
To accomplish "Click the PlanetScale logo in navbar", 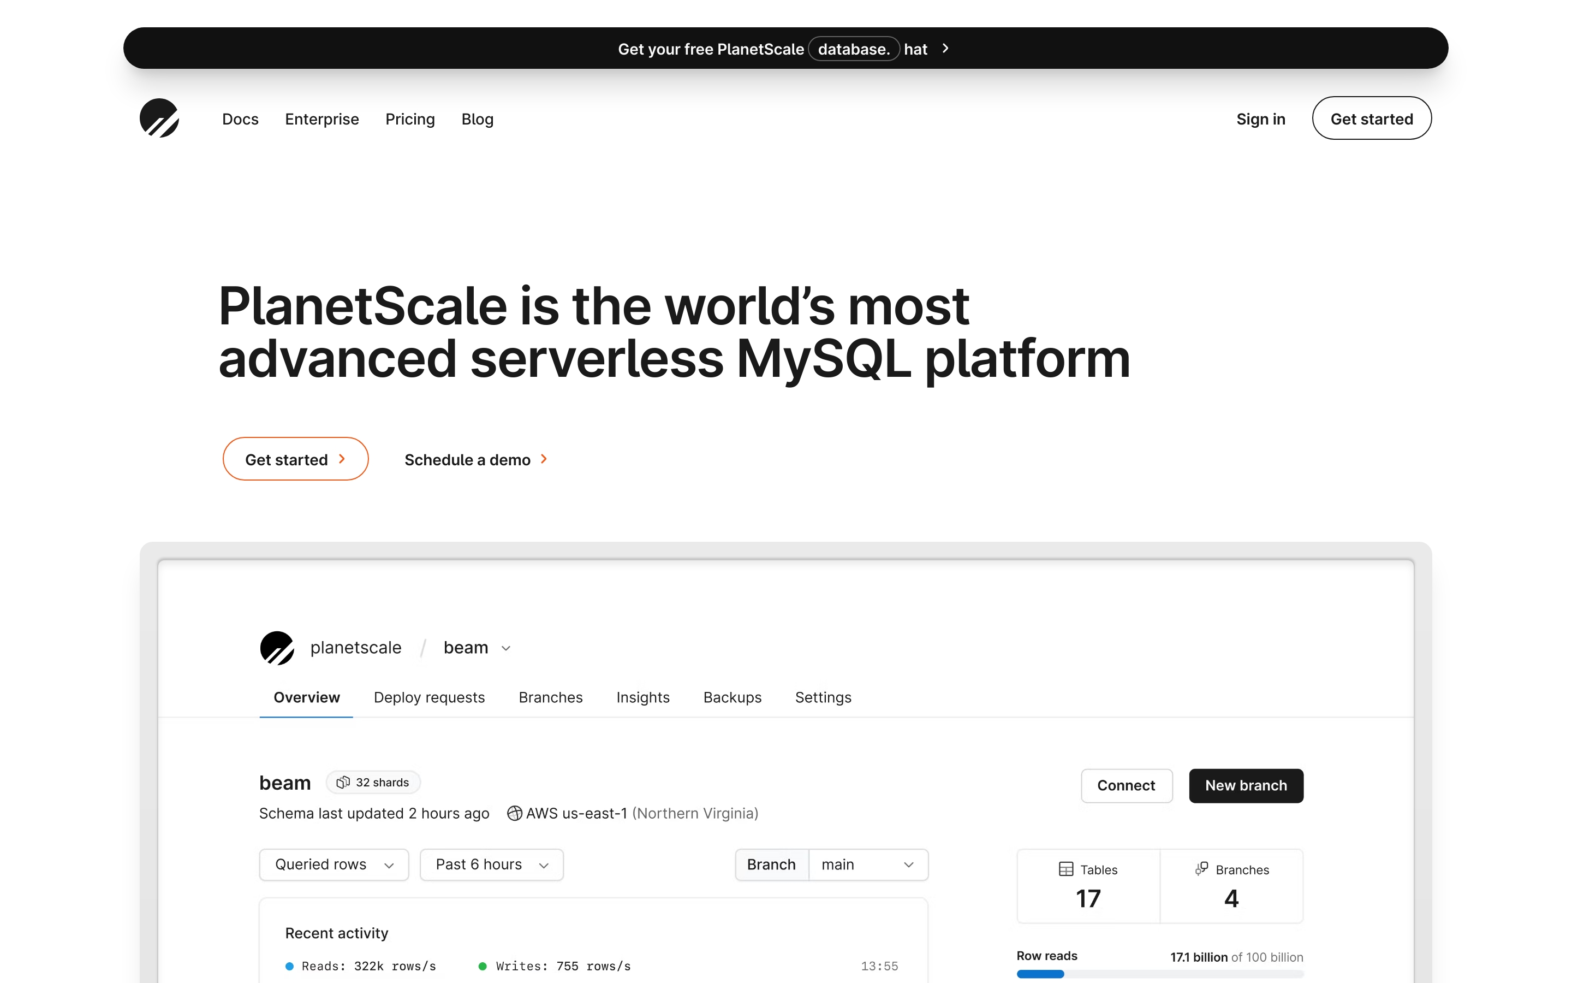I will (159, 119).
